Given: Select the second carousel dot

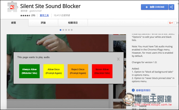Looking at the screenshot, I should point(63,30).
